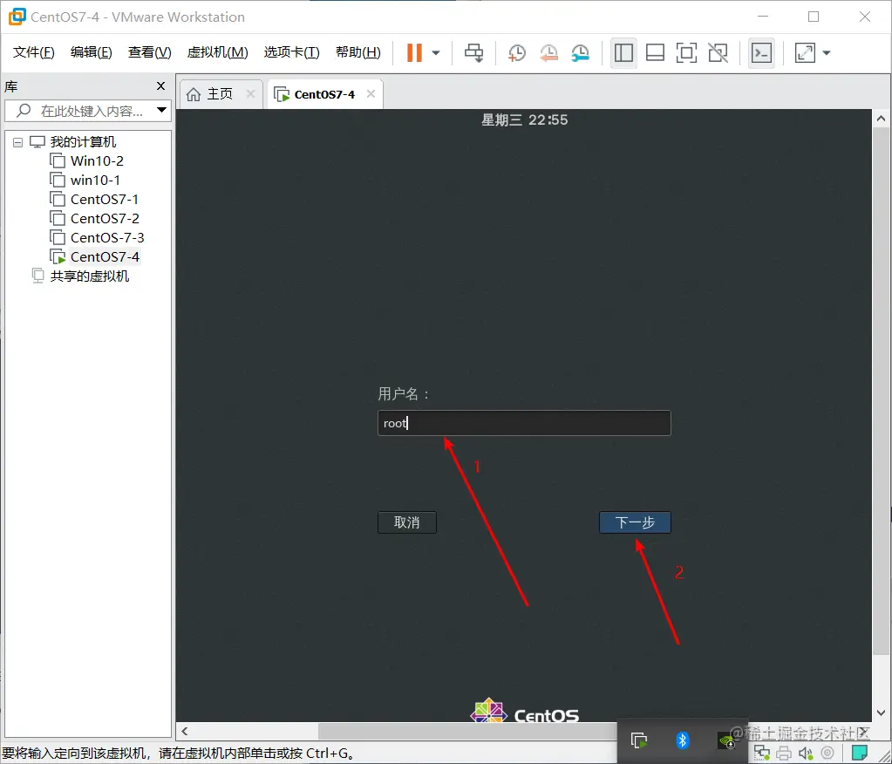Click the CD/DVD drive status icon
892x764 pixels.
(x=827, y=752)
